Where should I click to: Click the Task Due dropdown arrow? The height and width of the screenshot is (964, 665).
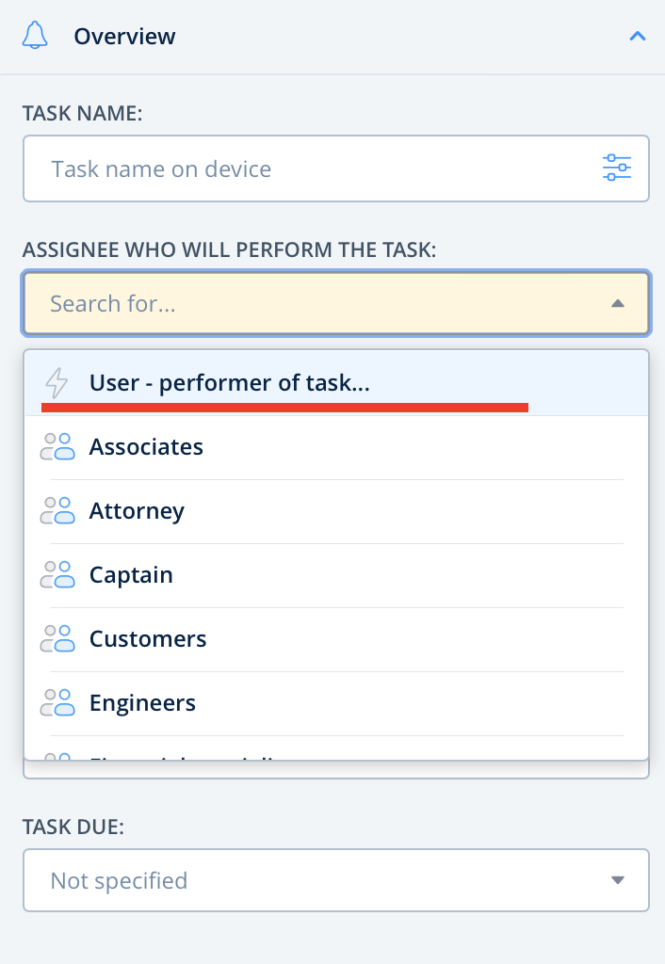click(x=617, y=881)
